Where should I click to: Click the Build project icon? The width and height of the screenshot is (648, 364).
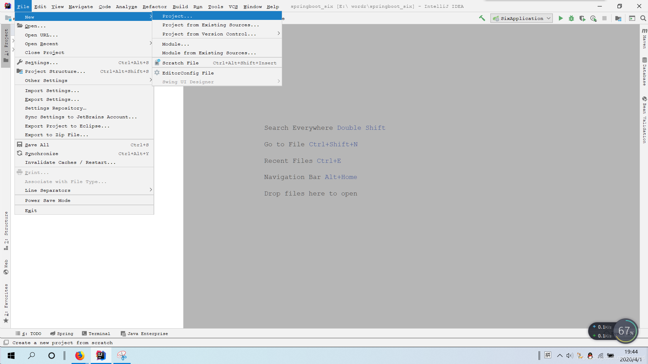482,18
